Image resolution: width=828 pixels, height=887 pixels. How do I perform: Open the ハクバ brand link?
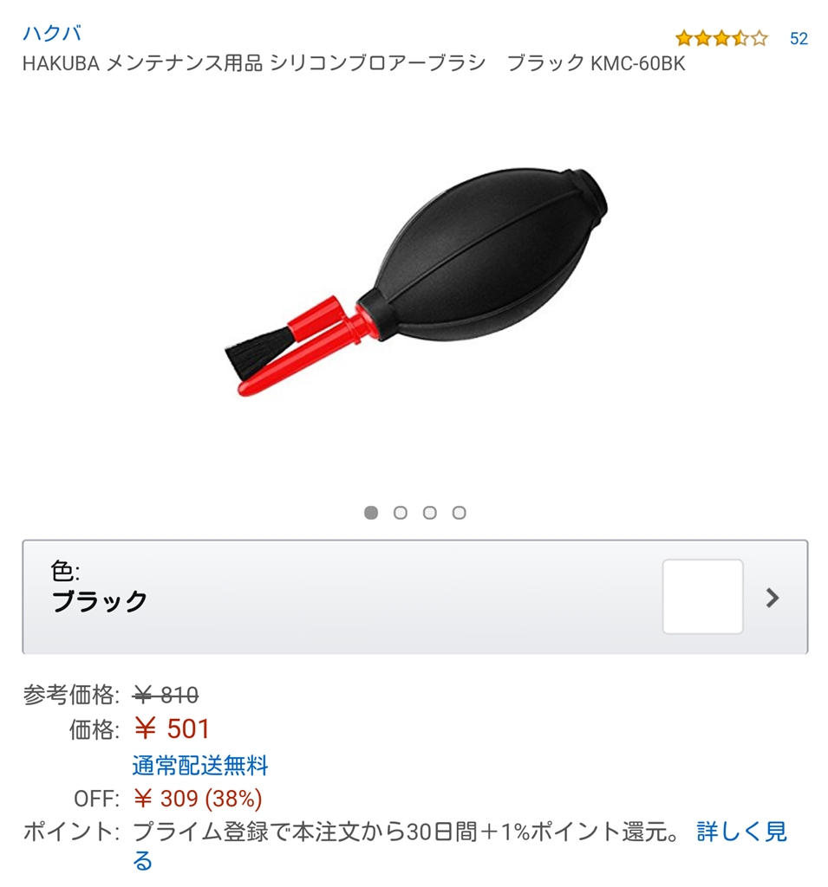coord(51,34)
